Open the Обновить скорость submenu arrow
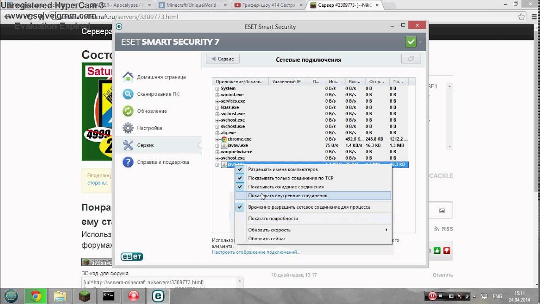Image resolution: width=540 pixels, height=304 pixels. coord(386,230)
